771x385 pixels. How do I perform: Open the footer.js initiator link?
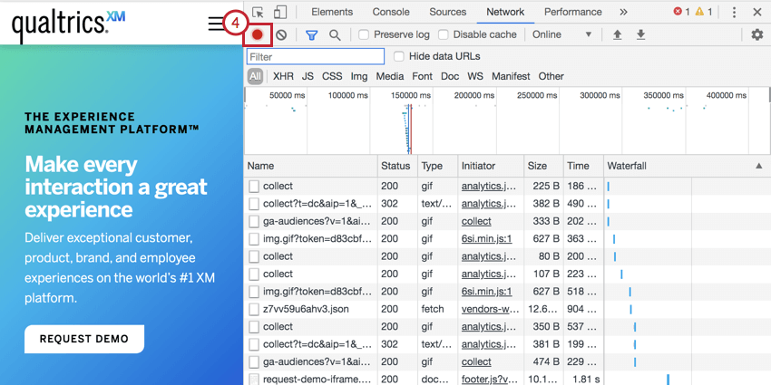click(490, 380)
